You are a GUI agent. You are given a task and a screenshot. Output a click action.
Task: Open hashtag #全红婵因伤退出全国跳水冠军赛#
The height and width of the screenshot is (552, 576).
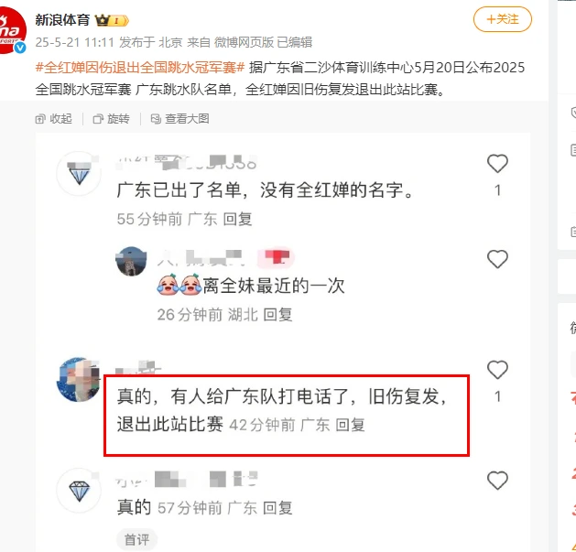[x=140, y=68]
